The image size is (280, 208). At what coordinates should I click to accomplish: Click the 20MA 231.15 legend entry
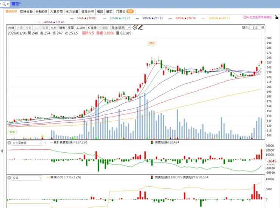point(149,18)
